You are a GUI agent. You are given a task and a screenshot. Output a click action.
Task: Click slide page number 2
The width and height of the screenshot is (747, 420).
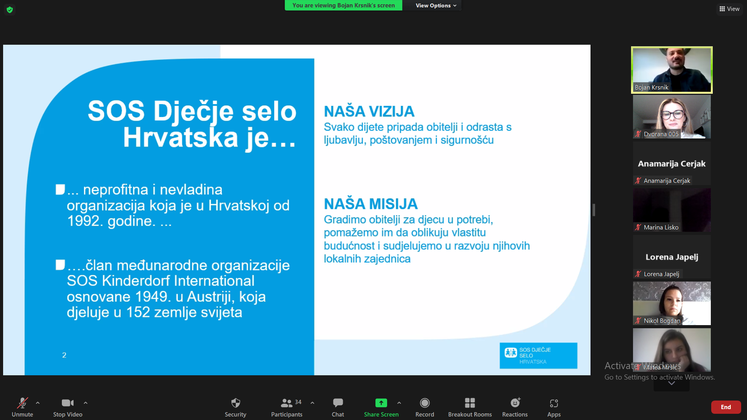point(64,355)
